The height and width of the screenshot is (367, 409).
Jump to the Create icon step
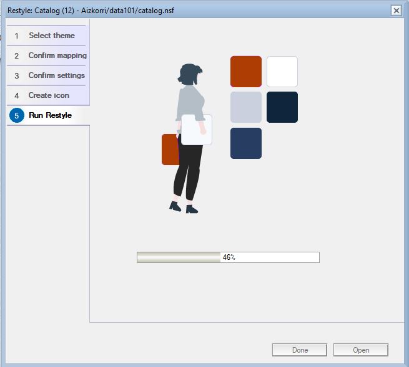tap(49, 95)
